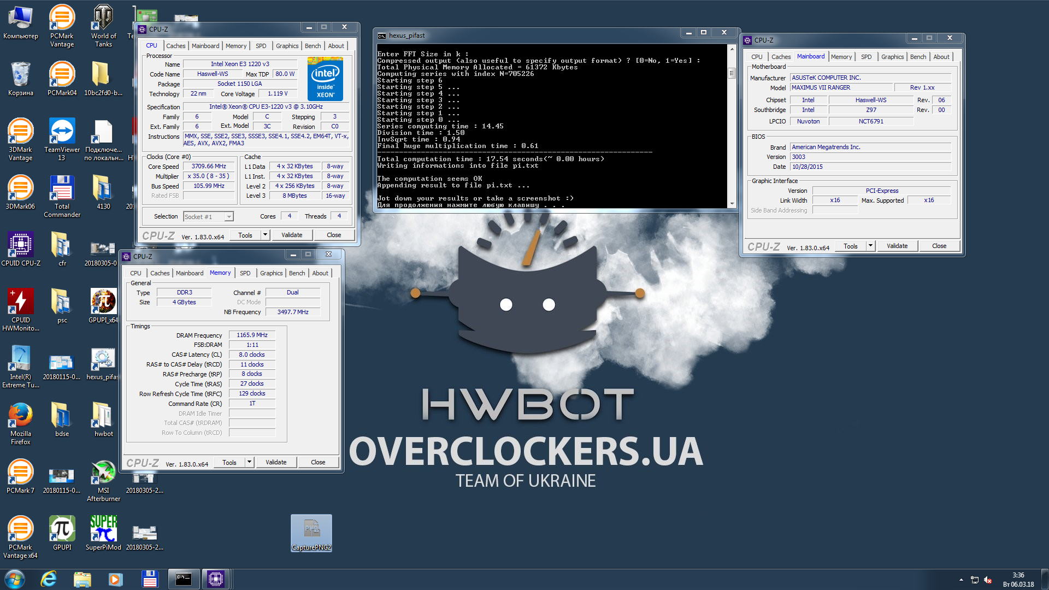Open the hexus_pifast desktop shortcut
This screenshot has height=590, width=1049.
[102, 363]
